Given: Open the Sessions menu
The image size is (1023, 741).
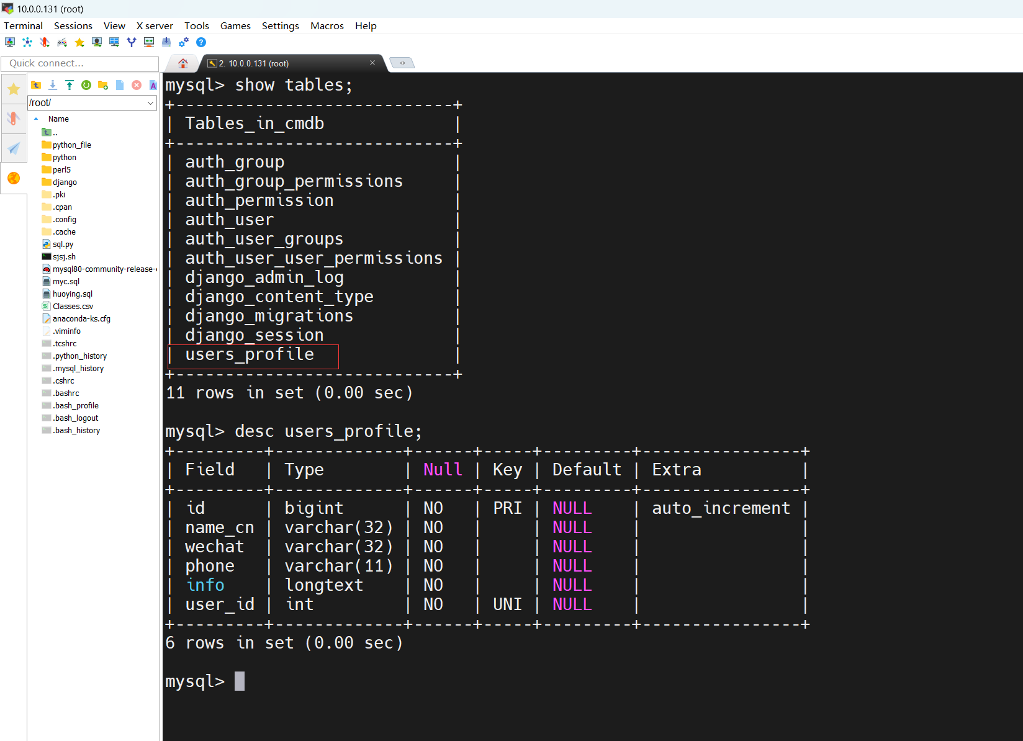Looking at the screenshot, I should click(x=73, y=25).
